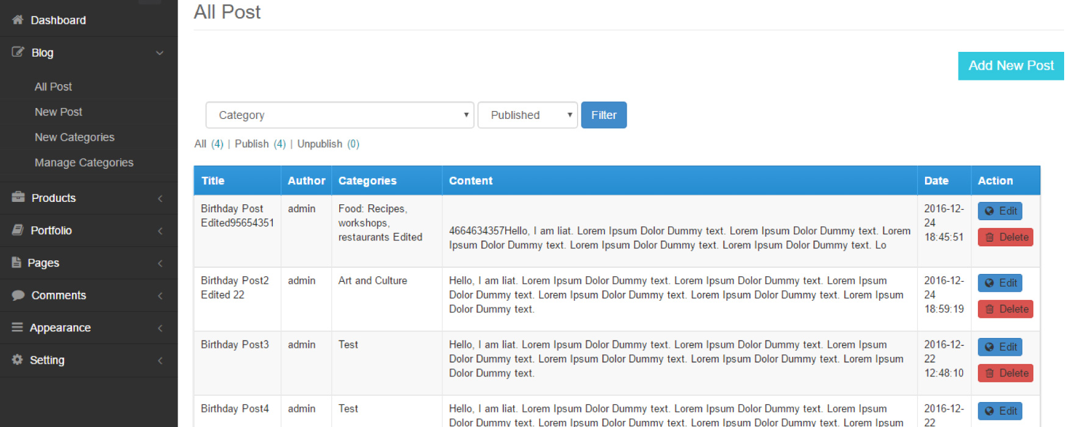Click the Add New Post button
1080x427 pixels.
(x=1011, y=66)
